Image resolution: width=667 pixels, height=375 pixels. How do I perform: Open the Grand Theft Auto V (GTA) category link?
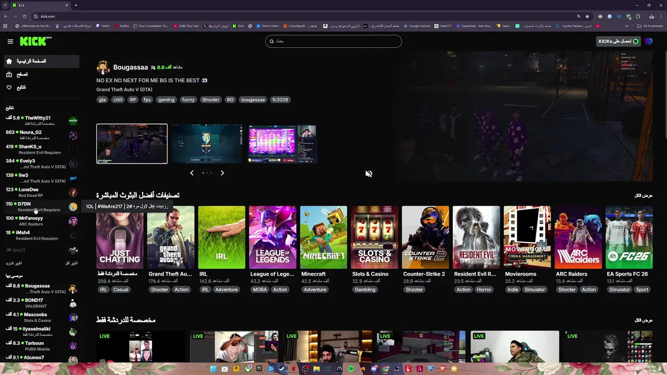(x=124, y=90)
